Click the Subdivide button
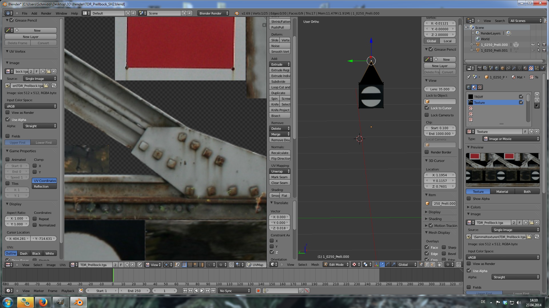This screenshot has height=308, width=549. 279,82
